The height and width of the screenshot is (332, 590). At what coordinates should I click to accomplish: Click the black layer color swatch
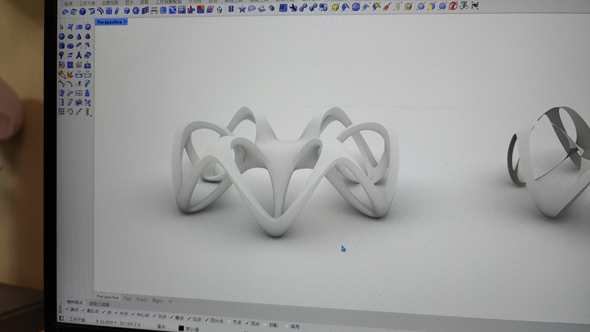tap(181, 328)
